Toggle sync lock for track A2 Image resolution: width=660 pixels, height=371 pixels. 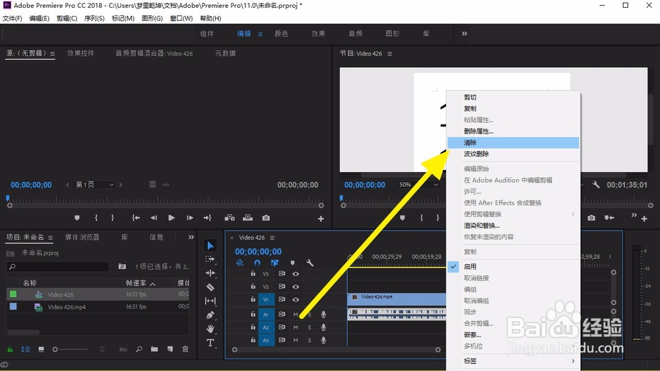click(282, 328)
